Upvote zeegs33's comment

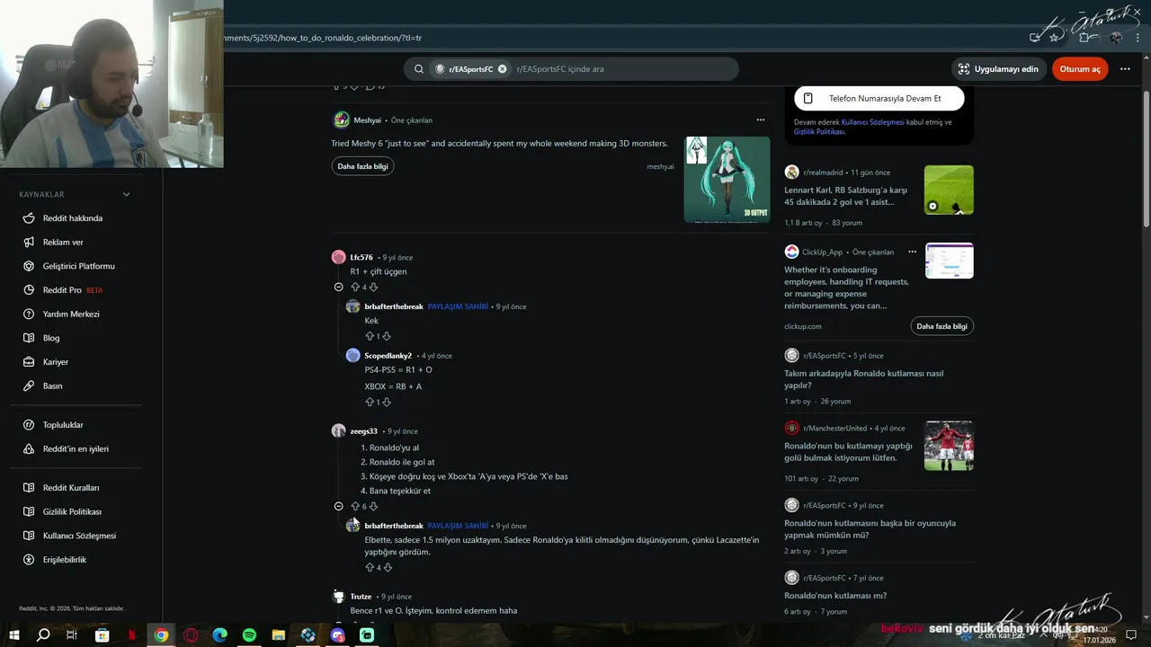point(355,506)
